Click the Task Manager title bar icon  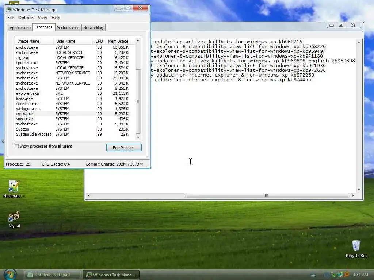click(9, 9)
